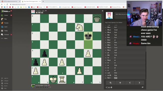163x91 pixels.
Task: Open the Home section in Chess.com sidebar
Action: pyautogui.click(x=6, y=15)
